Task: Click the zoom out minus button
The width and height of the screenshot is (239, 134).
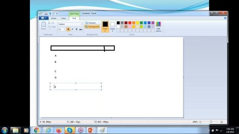Action: (200, 122)
